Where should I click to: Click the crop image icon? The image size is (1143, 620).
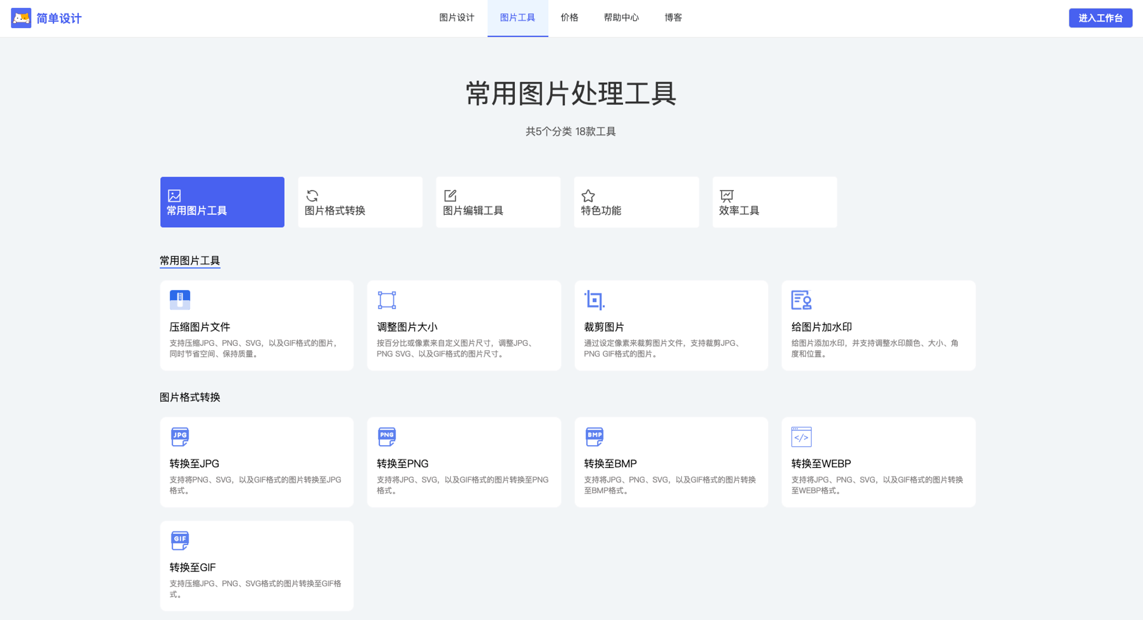click(x=594, y=299)
